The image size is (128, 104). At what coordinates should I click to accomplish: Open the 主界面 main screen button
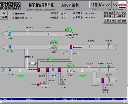point(93,5)
